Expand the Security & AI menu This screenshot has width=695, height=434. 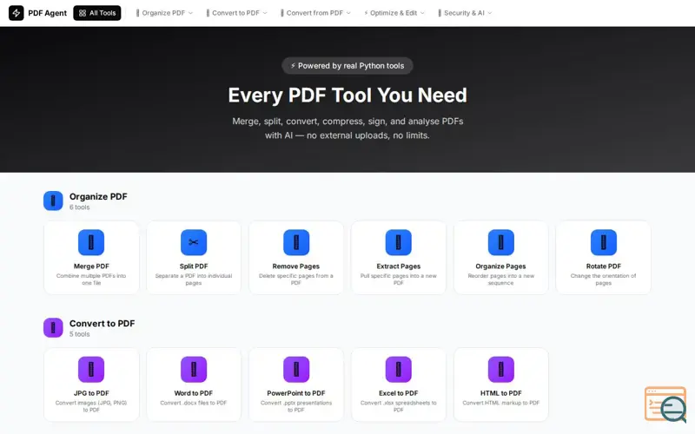click(x=465, y=13)
